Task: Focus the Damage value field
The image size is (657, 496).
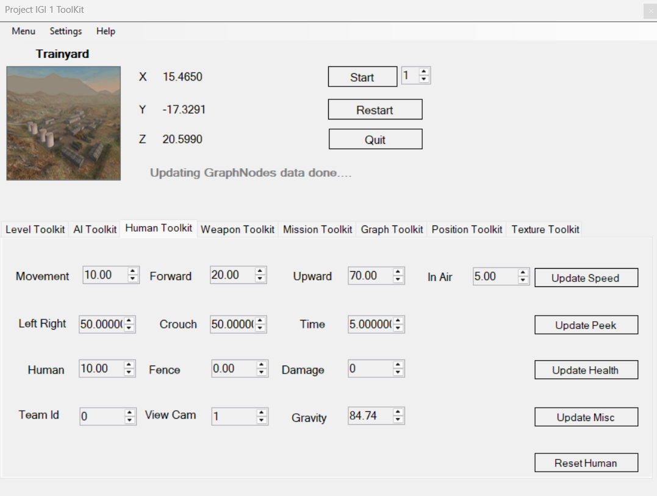Action: coord(370,369)
